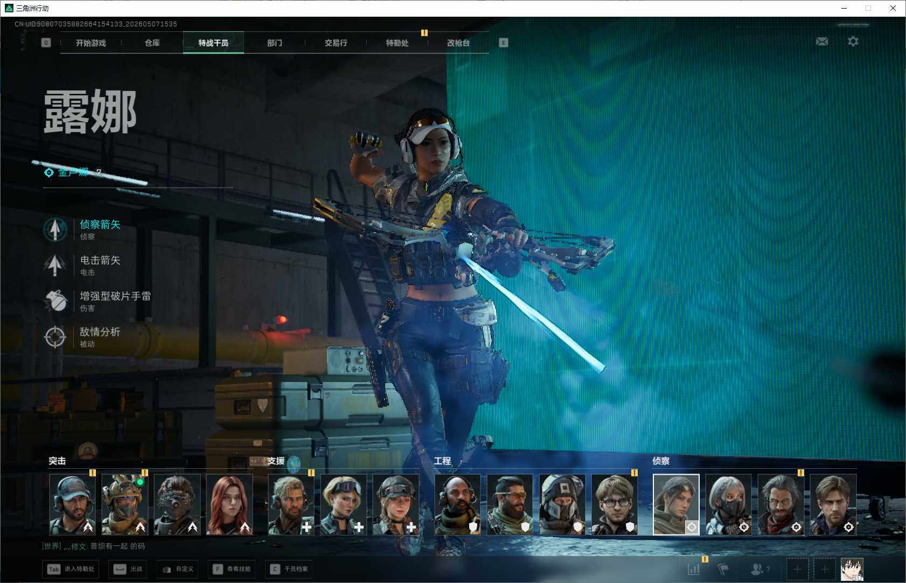Viewport: 906px width, 583px height.
Task: Select the 增强型破片手雷 grenade icon
Action: 55,301
